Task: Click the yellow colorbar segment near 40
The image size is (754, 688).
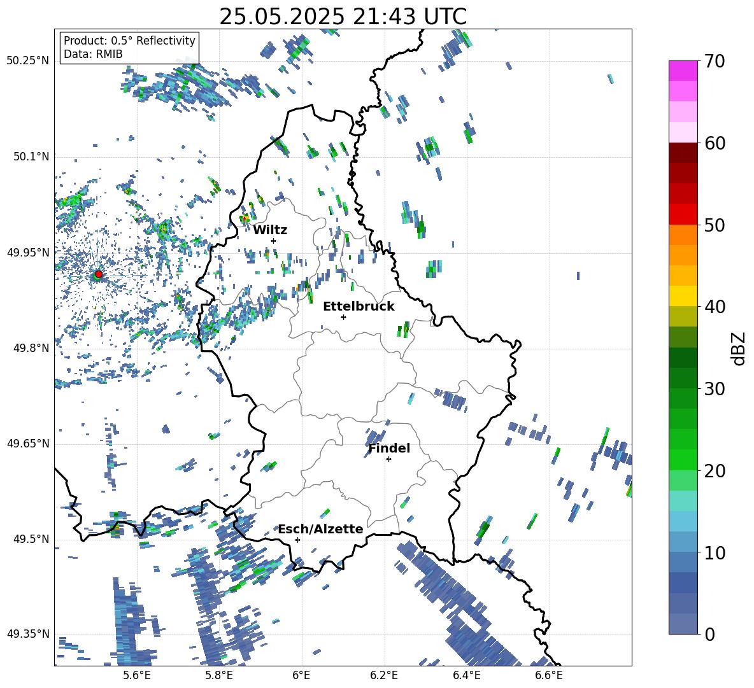Action: (x=683, y=296)
